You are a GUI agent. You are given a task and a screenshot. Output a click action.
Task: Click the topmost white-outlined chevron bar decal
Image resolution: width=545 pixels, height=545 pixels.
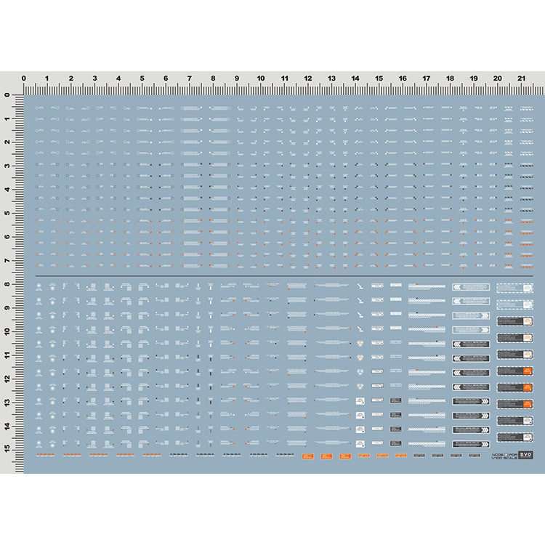click(x=469, y=287)
